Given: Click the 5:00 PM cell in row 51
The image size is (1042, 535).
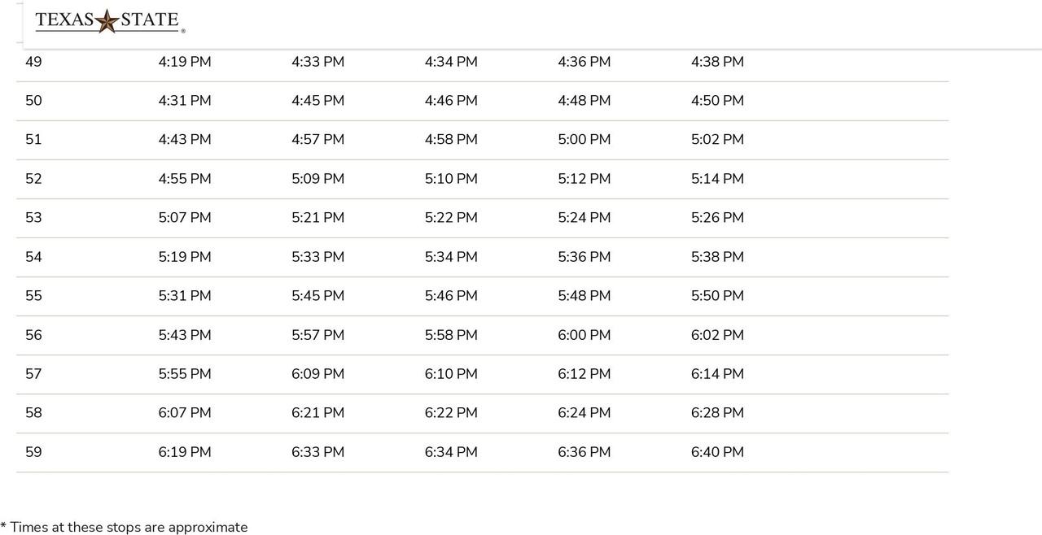Looking at the screenshot, I should click(x=584, y=140).
